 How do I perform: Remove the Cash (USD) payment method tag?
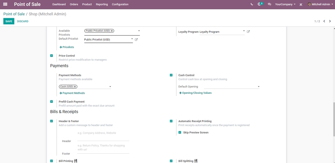tap(75, 87)
